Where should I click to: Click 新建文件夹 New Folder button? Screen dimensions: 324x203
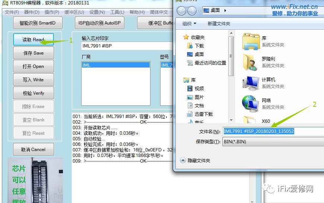pos(219,24)
